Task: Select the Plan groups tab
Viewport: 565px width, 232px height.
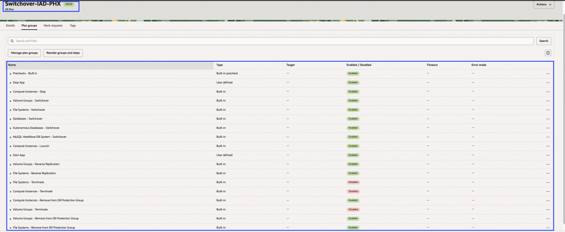Action: coord(29,26)
